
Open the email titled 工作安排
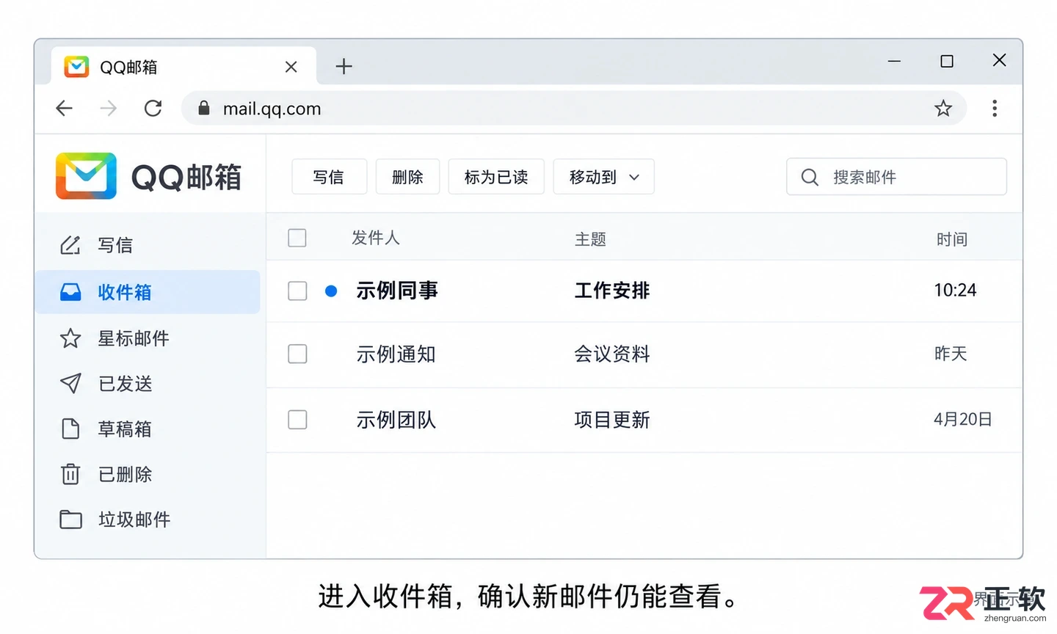click(612, 291)
